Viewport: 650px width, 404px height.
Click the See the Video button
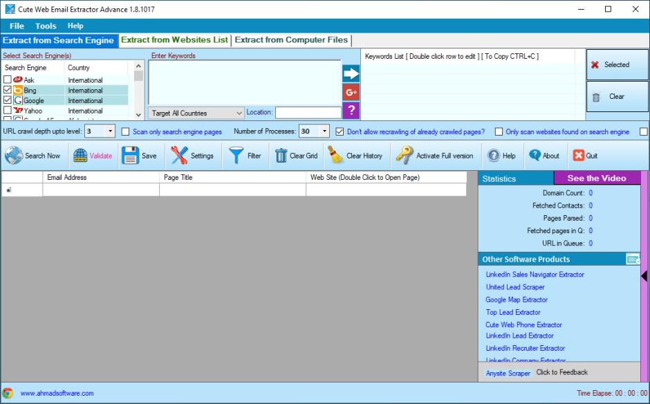point(597,178)
